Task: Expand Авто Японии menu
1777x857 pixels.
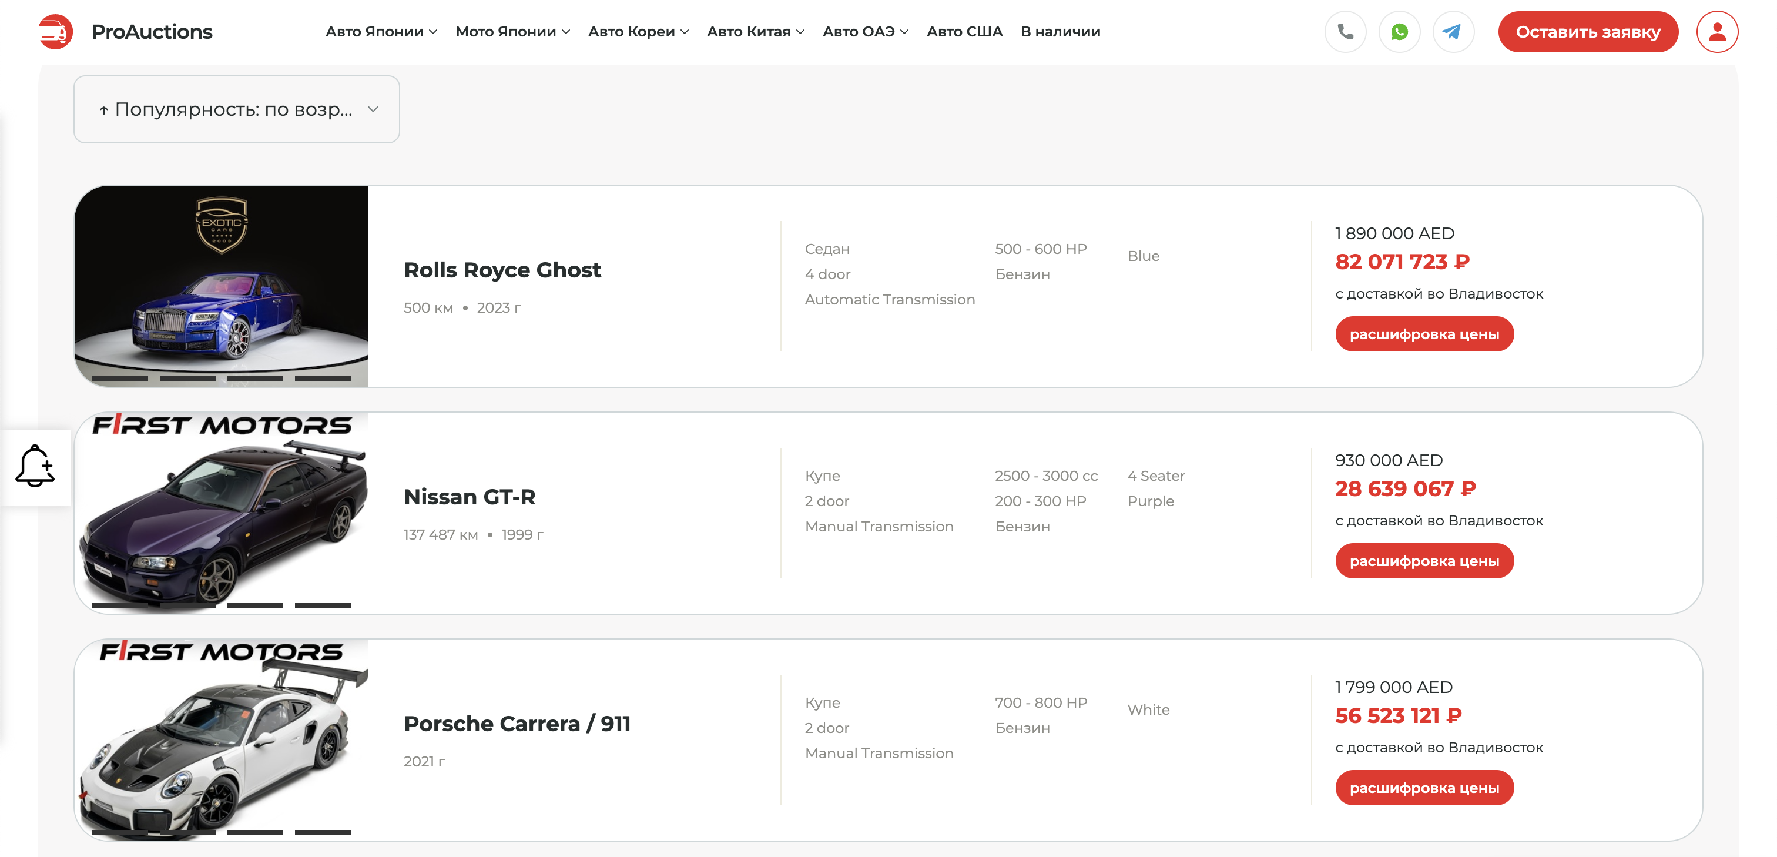Action: [381, 32]
